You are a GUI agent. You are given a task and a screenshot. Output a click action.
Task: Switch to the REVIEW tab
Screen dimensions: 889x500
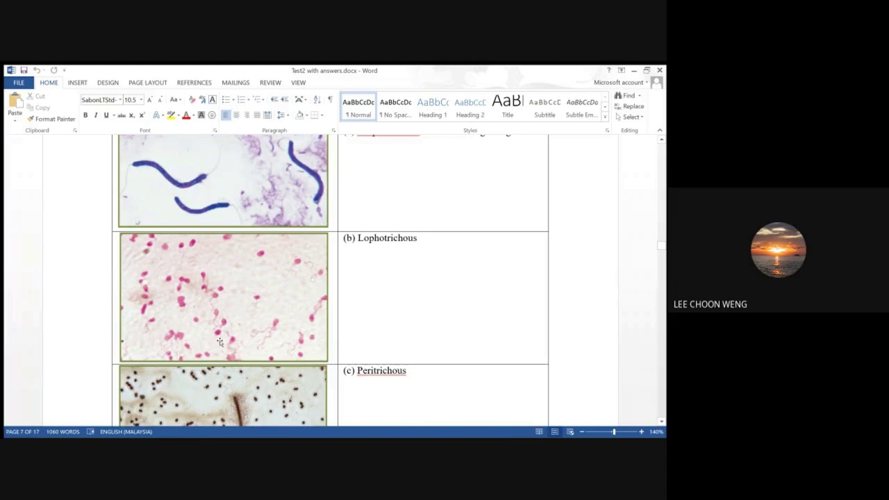coord(270,83)
